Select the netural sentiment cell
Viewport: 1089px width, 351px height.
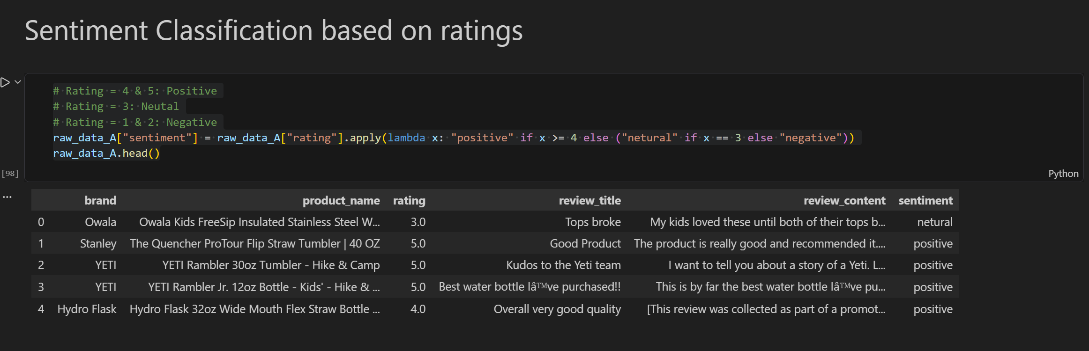(x=934, y=222)
